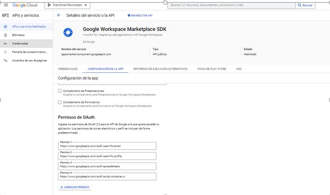The width and height of the screenshot is (330, 195).
Task: Open APIs y servicios habilitados in sidebar
Action: tap(27, 27)
